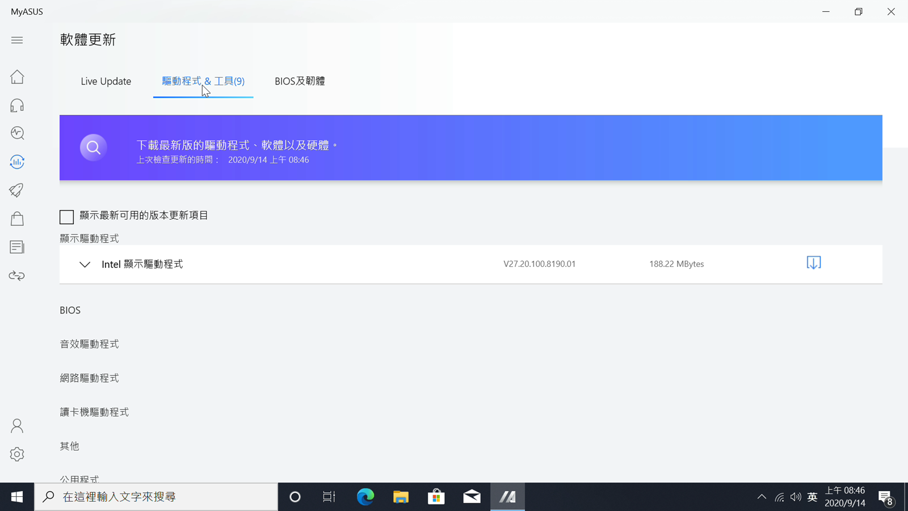
Task: Expand the 網路驅動程式 category
Action: click(89, 378)
